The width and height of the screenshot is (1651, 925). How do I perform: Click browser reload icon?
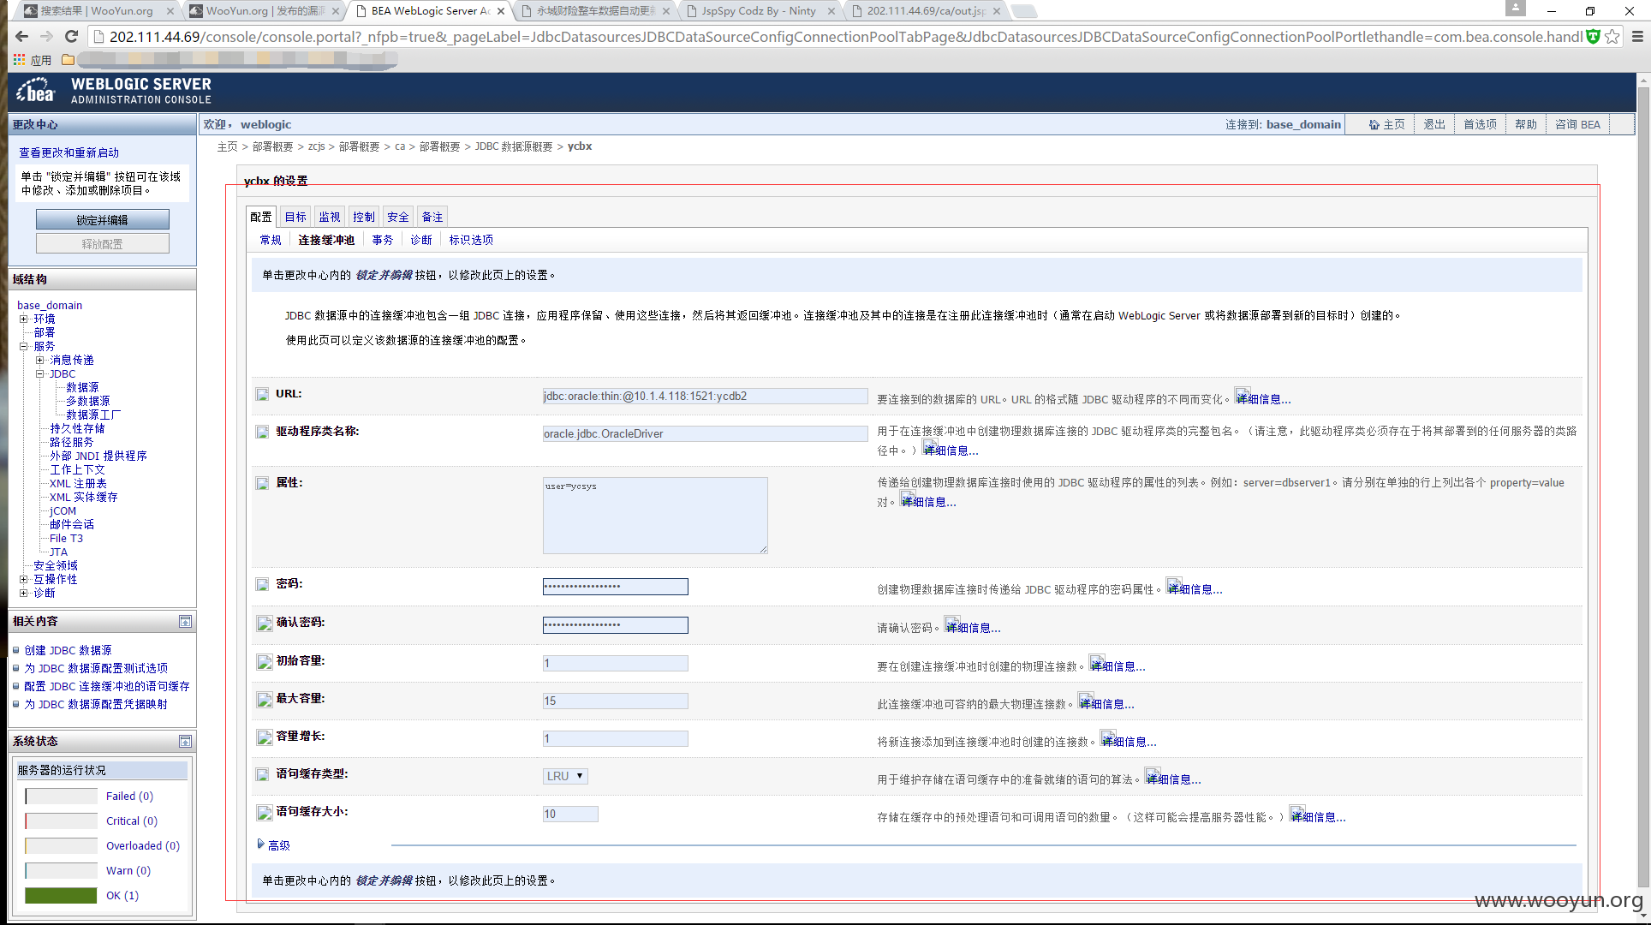[72, 36]
